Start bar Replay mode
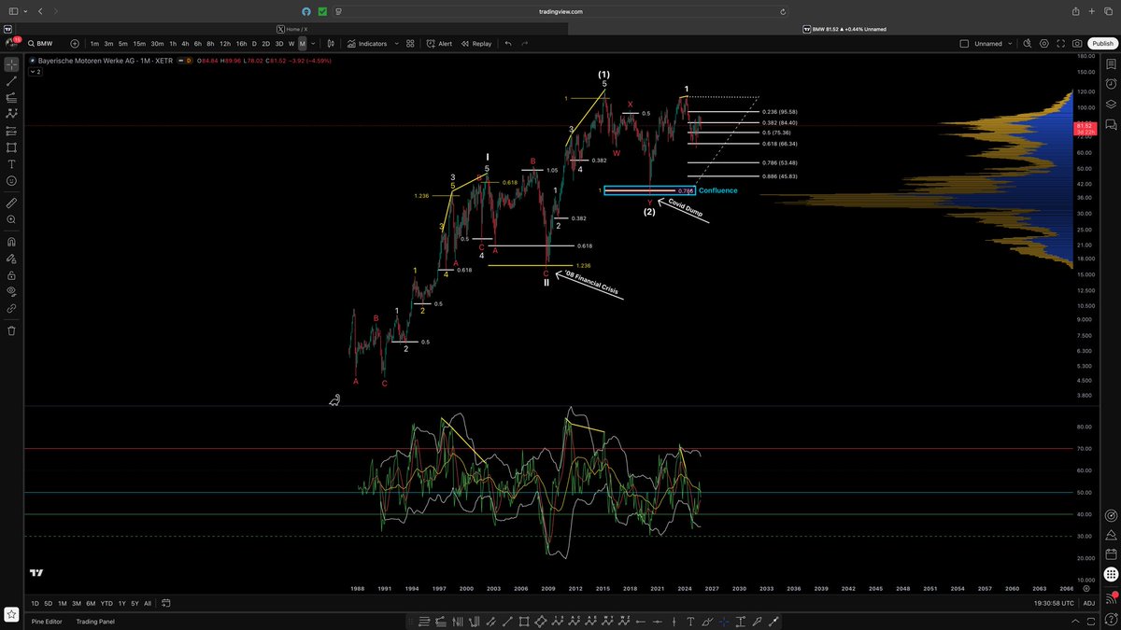1121x630 pixels. (475, 43)
